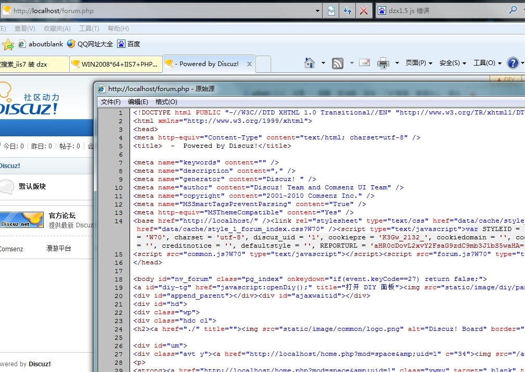Close the Powered by Discuz! tab

tap(249, 64)
